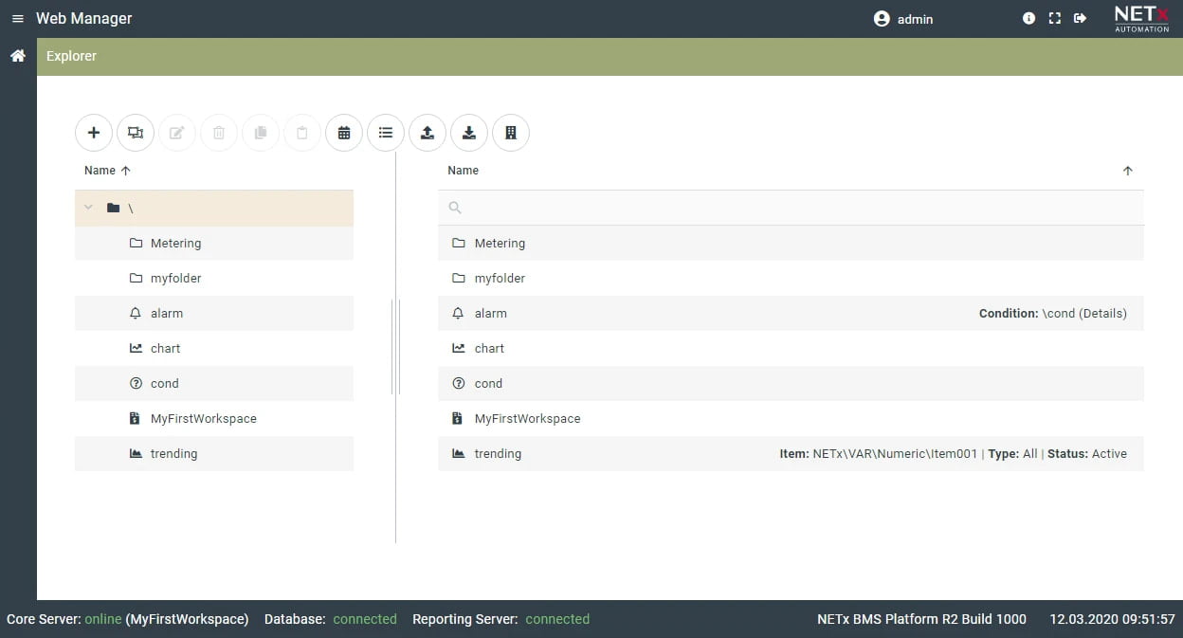Image resolution: width=1183 pixels, height=638 pixels.
Task: Click the sort arrow at right of Name header
Action: pyautogui.click(x=1128, y=171)
